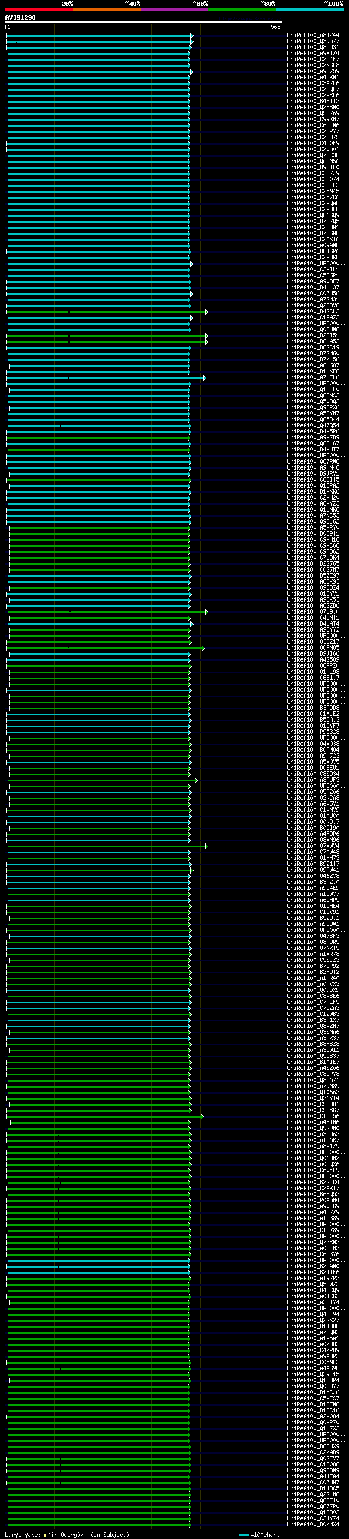Click the long green alignment bar for Q7VWV4
The height and width of the screenshot is (1539, 349).
tap(107, 846)
